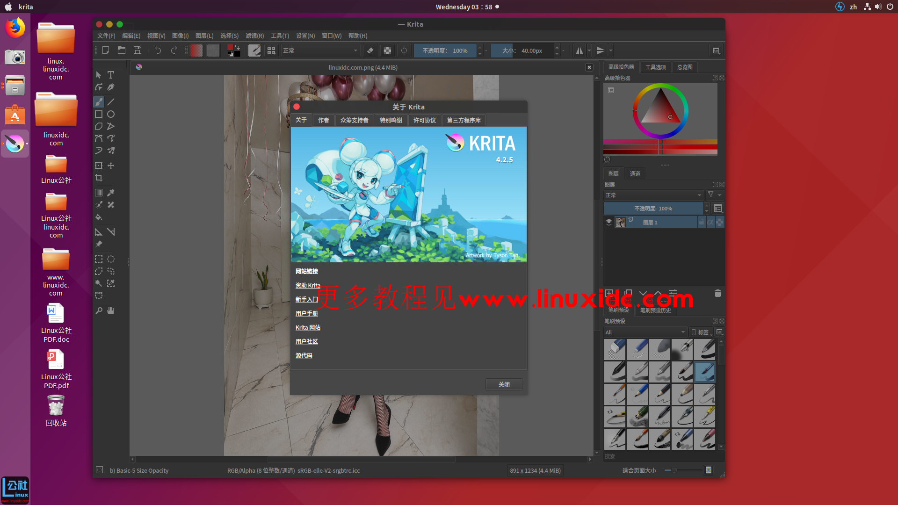Toggle reload original preset button

tap(404, 50)
